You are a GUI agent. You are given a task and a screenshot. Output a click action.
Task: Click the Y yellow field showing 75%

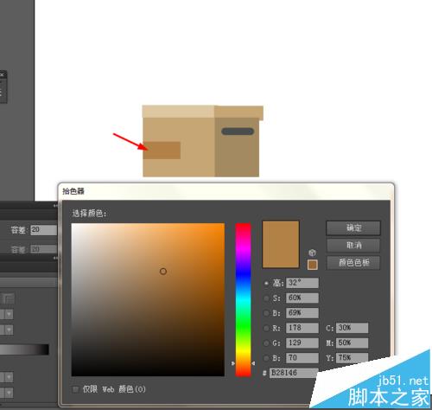[x=352, y=358]
